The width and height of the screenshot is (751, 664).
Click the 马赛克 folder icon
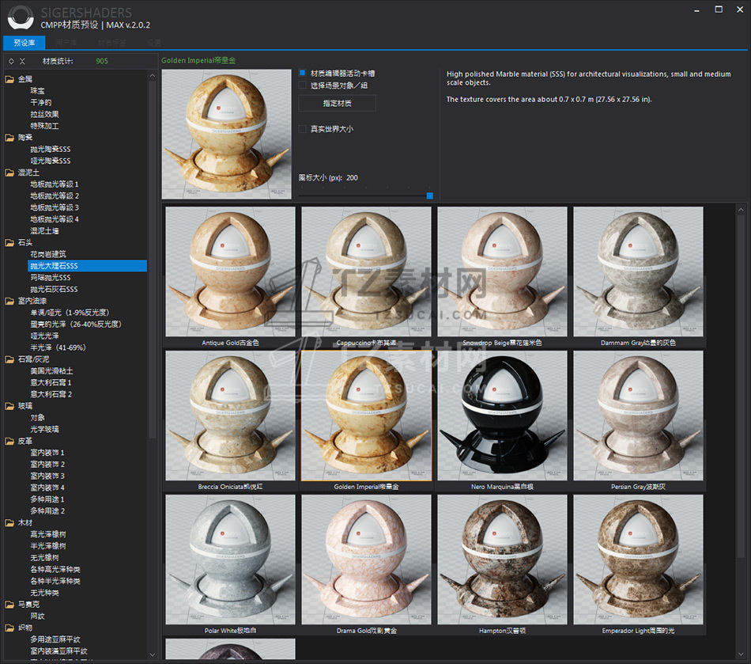(x=9, y=605)
